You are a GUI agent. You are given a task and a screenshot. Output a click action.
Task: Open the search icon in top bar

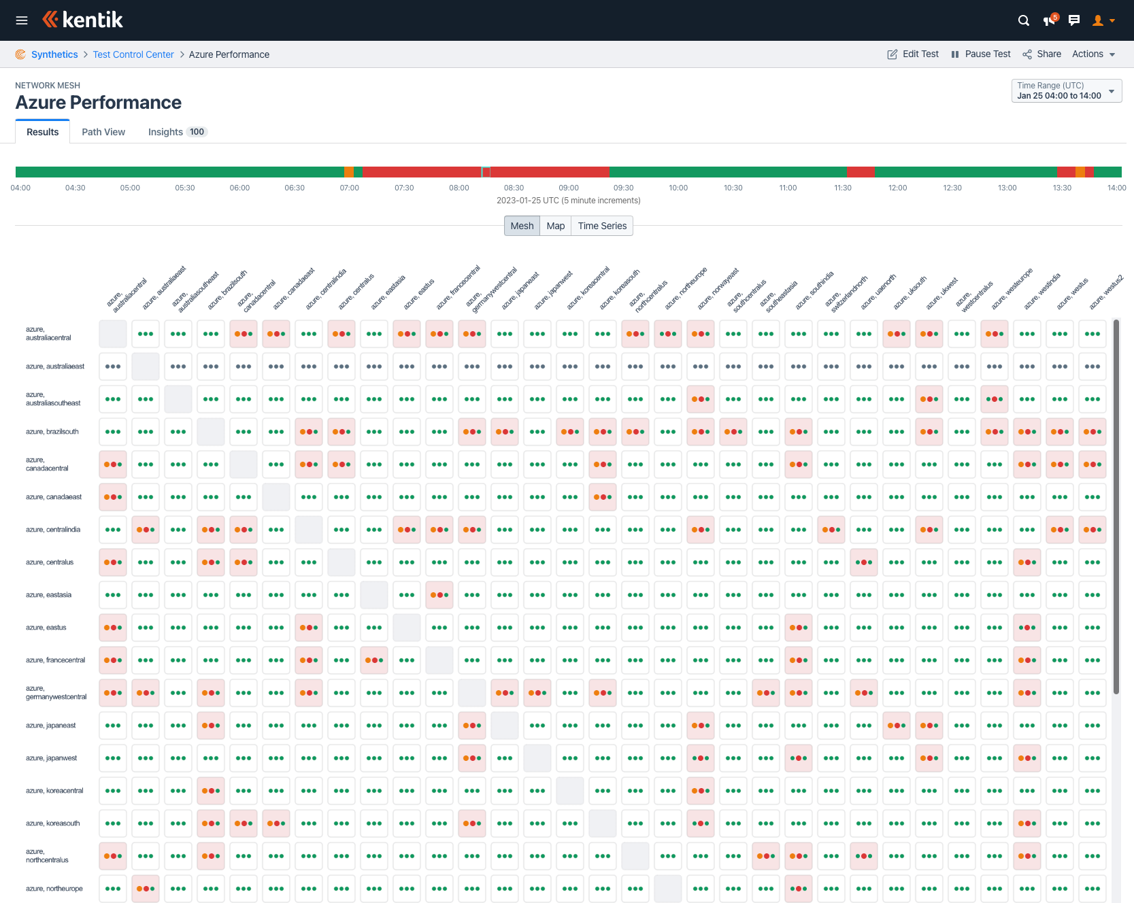1023,20
